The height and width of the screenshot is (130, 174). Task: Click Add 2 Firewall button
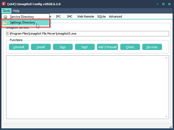(x=107, y=47)
